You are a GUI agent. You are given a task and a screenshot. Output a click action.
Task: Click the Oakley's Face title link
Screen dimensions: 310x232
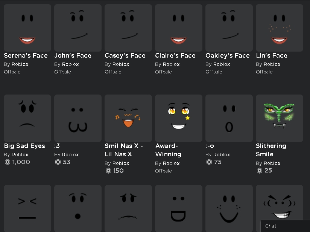click(228, 55)
